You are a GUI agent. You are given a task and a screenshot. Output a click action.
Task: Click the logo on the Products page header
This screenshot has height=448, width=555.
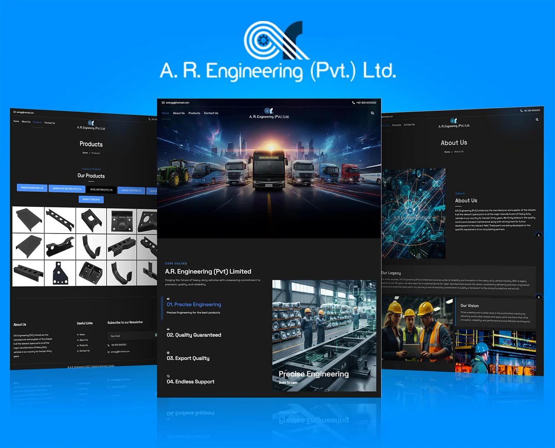(91, 125)
